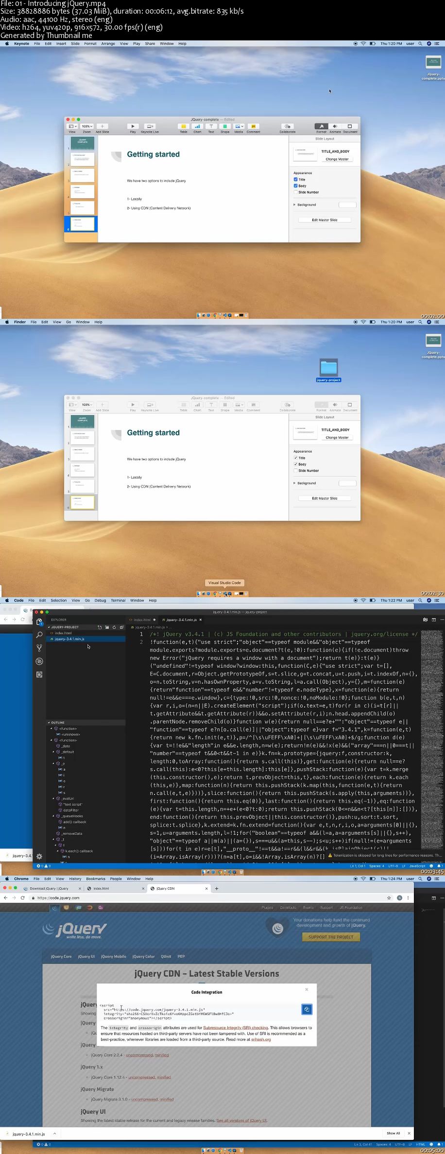Uncheck the blue Title checkbox in active Keynote
Viewport: 445px width, 1154px height.
tap(295, 180)
